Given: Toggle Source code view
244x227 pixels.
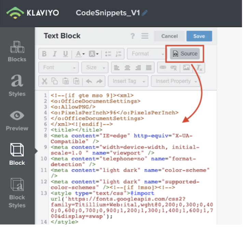Looking at the screenshot, I should click(x=185, y=54).
